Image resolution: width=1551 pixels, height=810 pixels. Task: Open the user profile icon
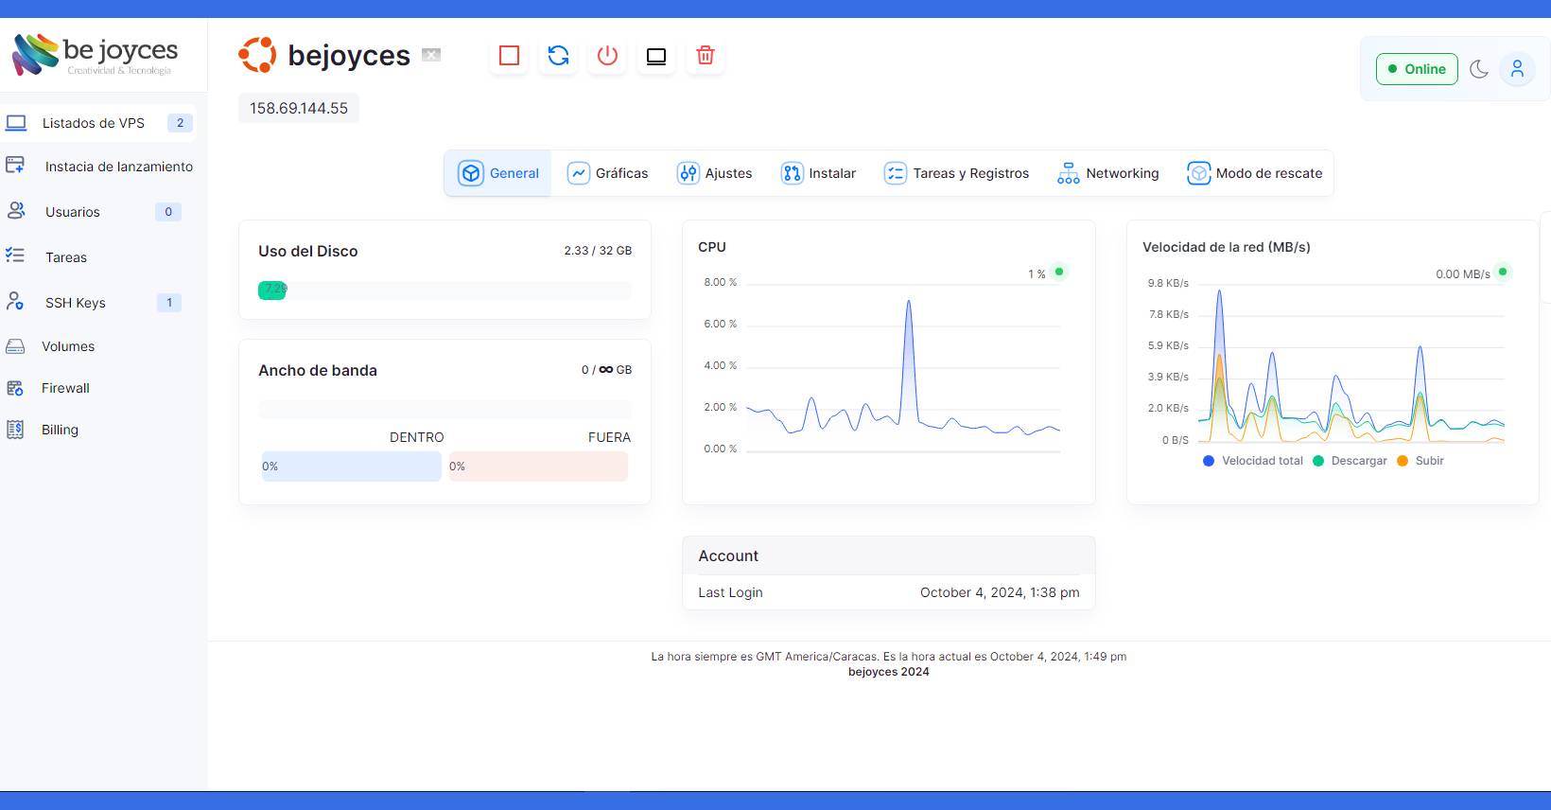coord(1517,69)
